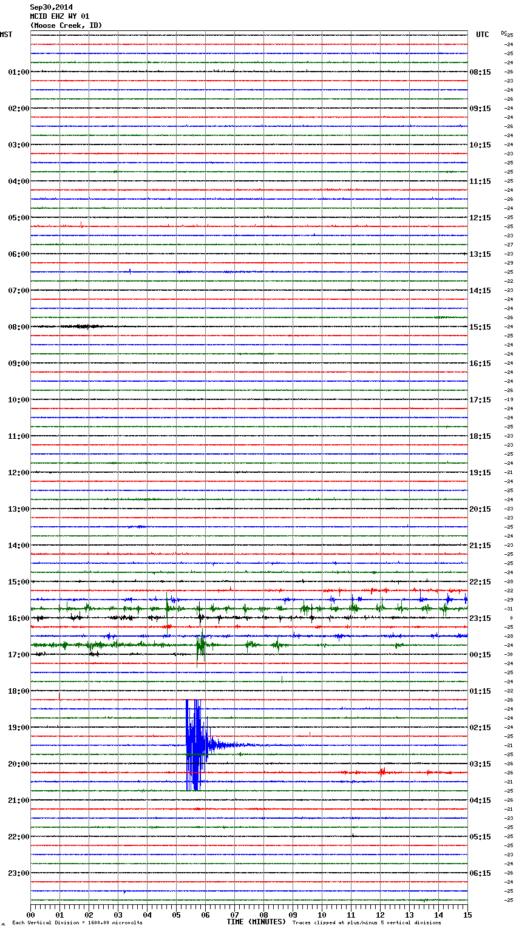
Task: Click the 22:15 UTC time label
Action: pyautogui.click(x=480, y=582)
